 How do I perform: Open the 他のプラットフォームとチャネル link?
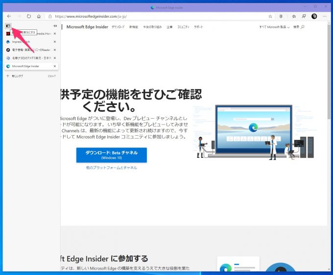pos(112,168)
